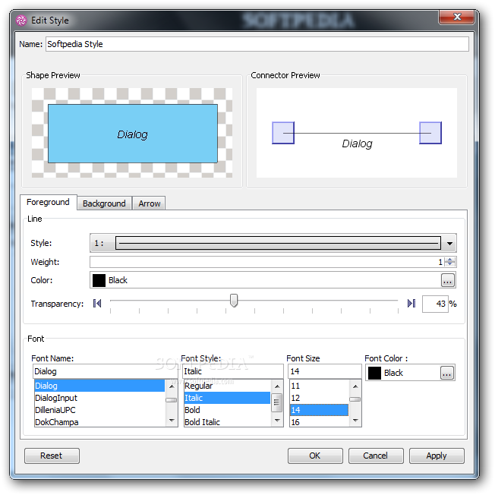
Task: Click the Edit Style app icon in title bar
Action: click(x=21, y=20)
